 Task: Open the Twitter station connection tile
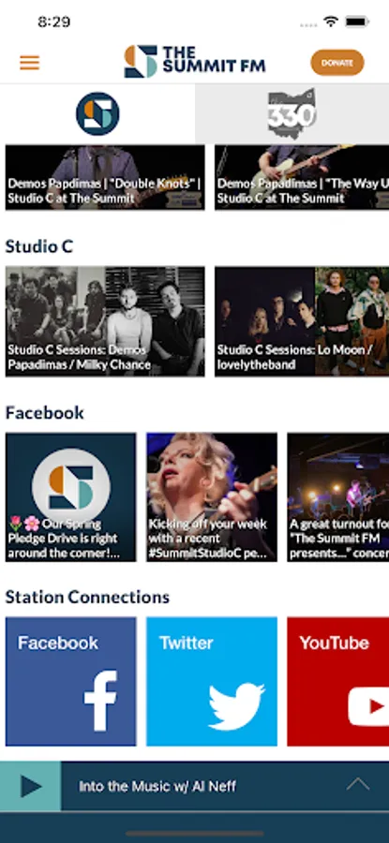pos(212,681)
